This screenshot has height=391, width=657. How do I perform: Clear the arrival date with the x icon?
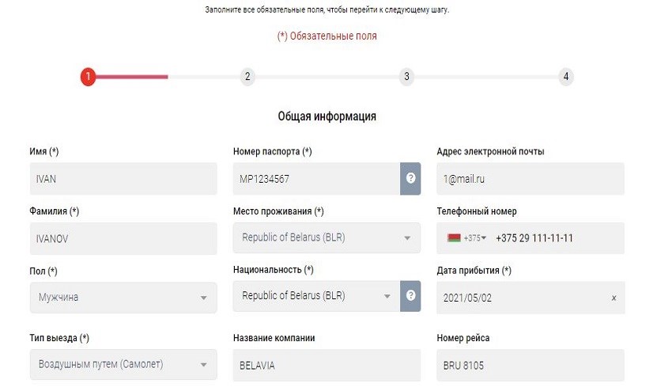(614, 298)
